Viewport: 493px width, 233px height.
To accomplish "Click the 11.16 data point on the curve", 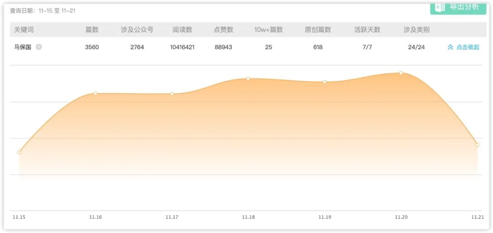I will 95,93.
